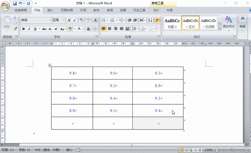Click the Bold formatting icon
This screenshot has height=153, width=251.
(x=24, y=29)
